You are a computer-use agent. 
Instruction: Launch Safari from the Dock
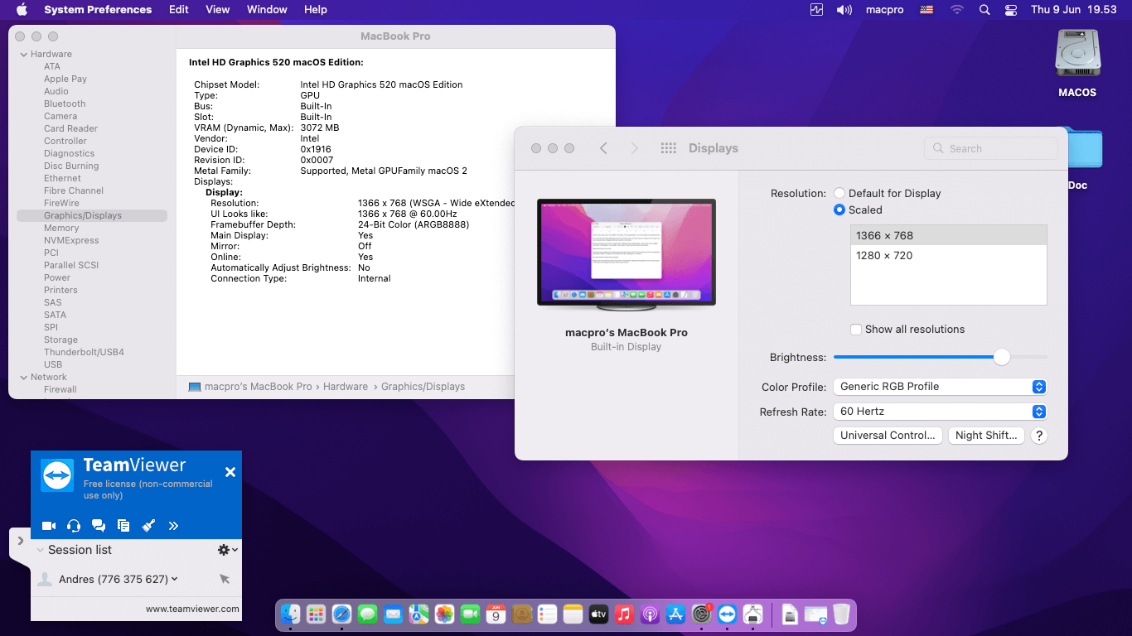(x=341, y=614)
